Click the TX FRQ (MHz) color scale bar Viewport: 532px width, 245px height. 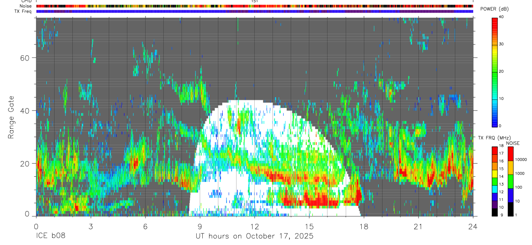click(x=495, y=181)
